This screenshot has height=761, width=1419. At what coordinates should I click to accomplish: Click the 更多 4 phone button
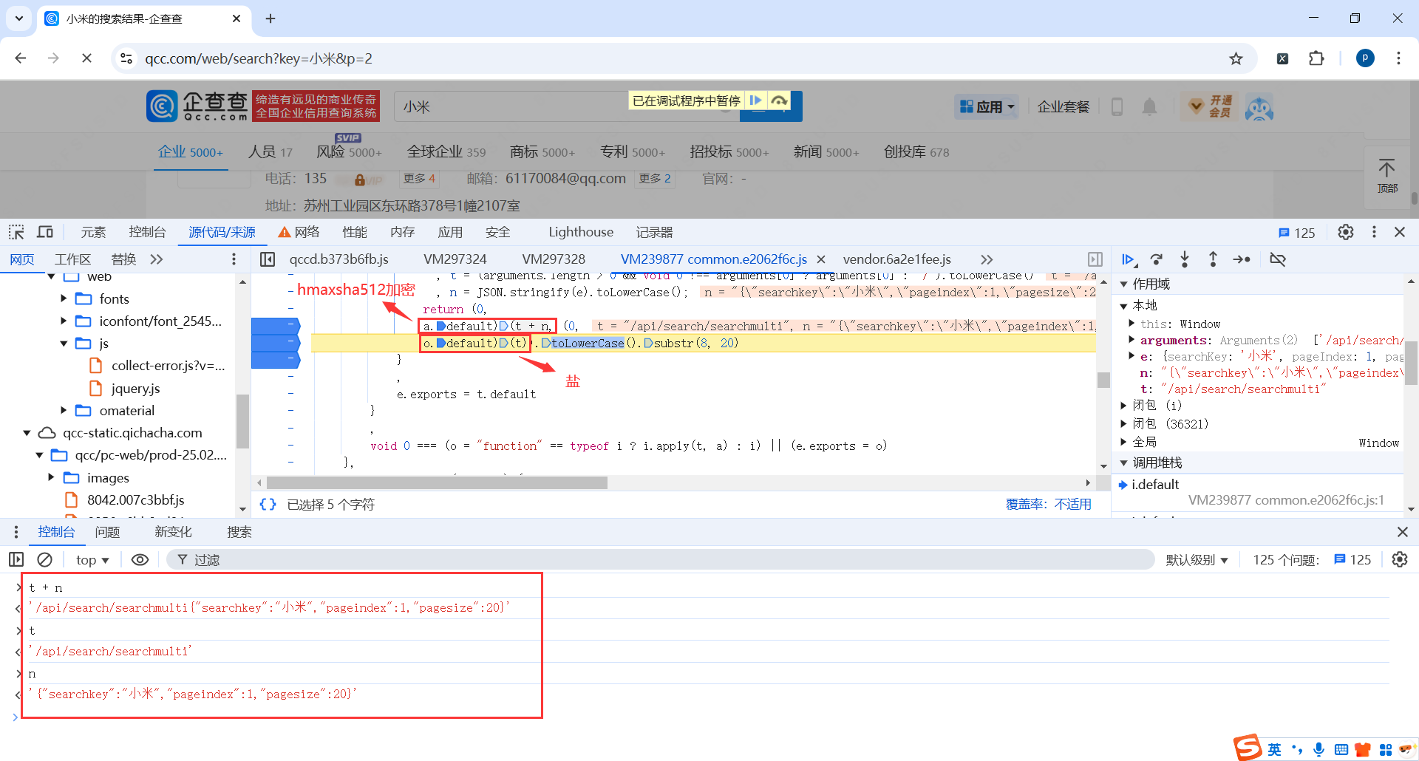tap(420, 179)
